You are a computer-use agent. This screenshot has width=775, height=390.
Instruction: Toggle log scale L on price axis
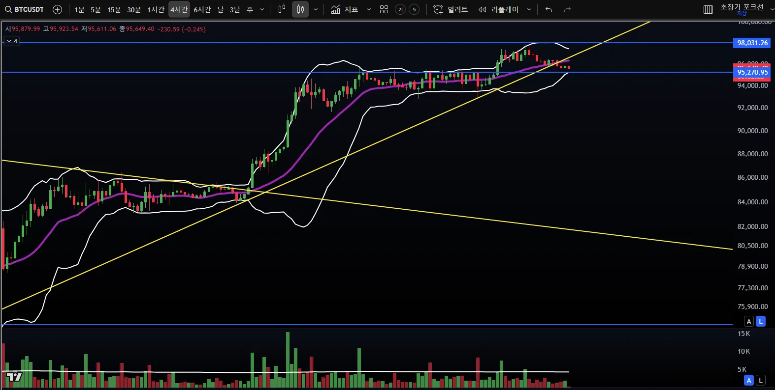[761, 321]
